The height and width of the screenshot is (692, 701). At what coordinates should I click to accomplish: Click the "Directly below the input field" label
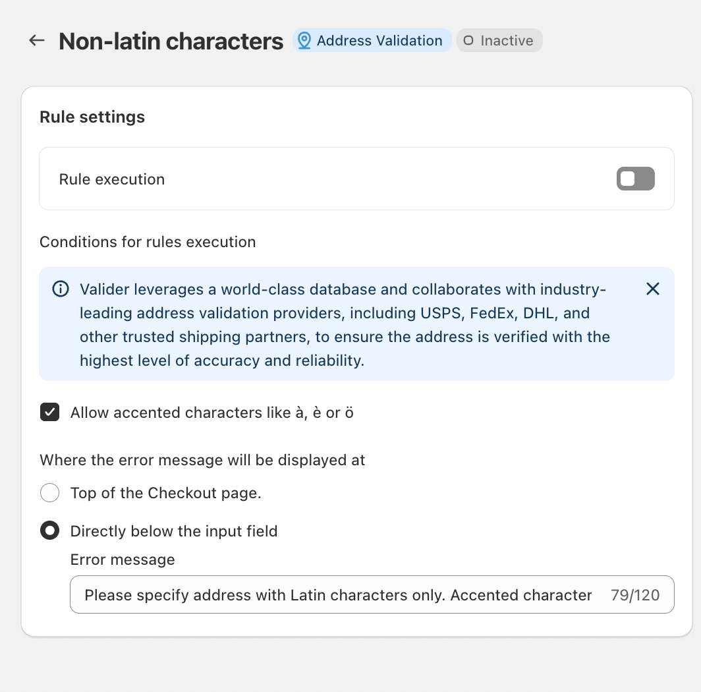[174, 531]
